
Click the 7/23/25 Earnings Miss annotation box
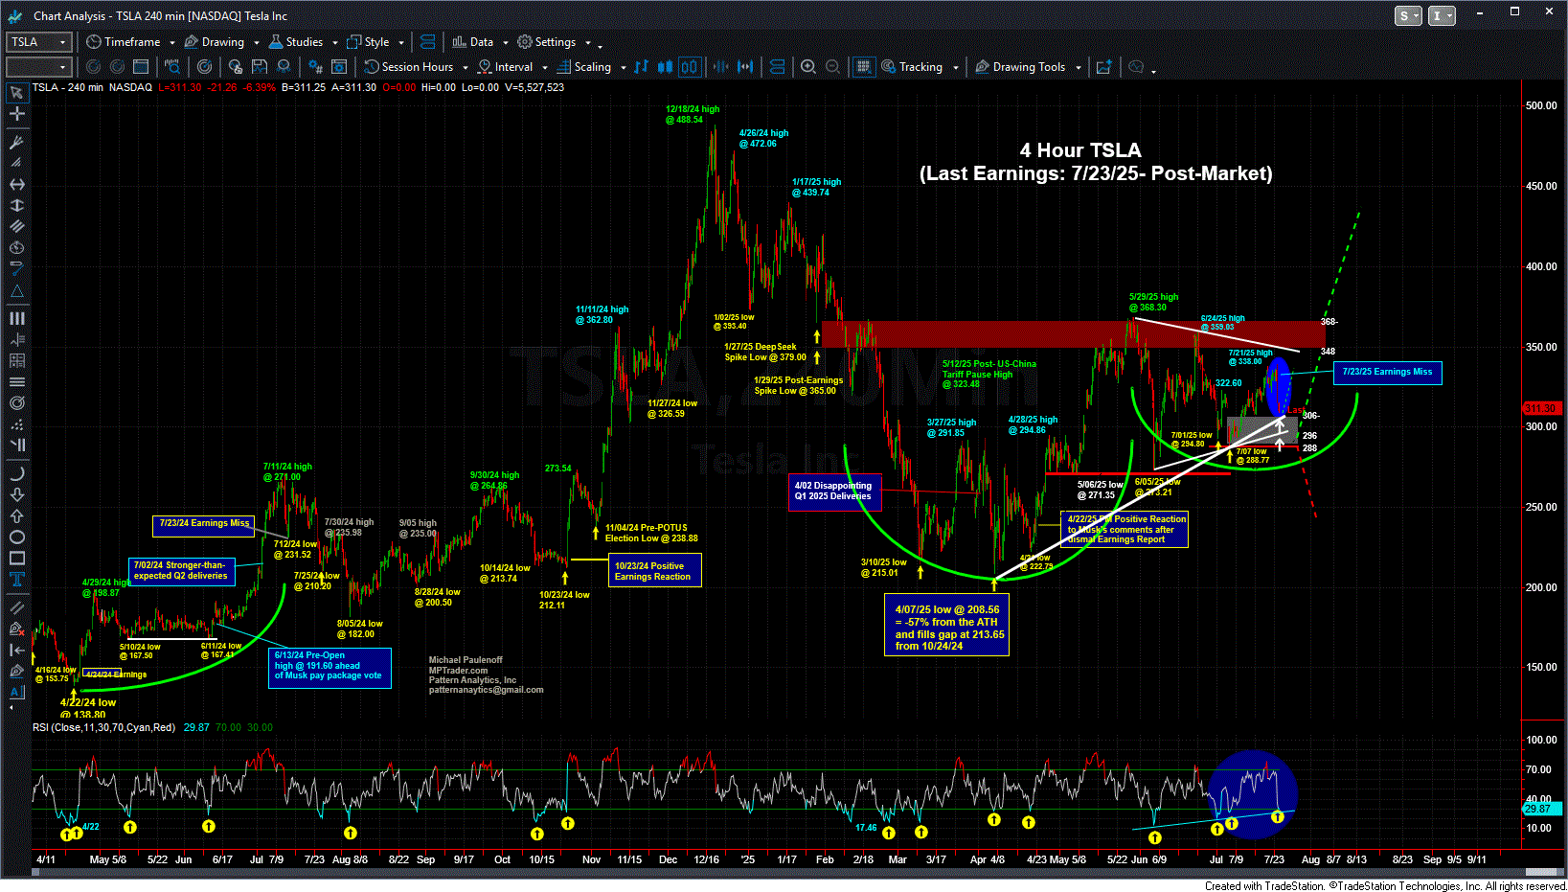[x=1387, y=372]
